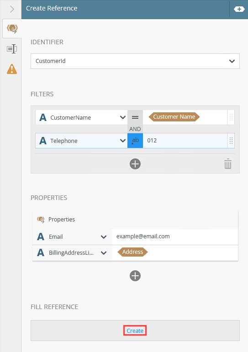Open the Create Reference sidebar tab

(12, 29)
